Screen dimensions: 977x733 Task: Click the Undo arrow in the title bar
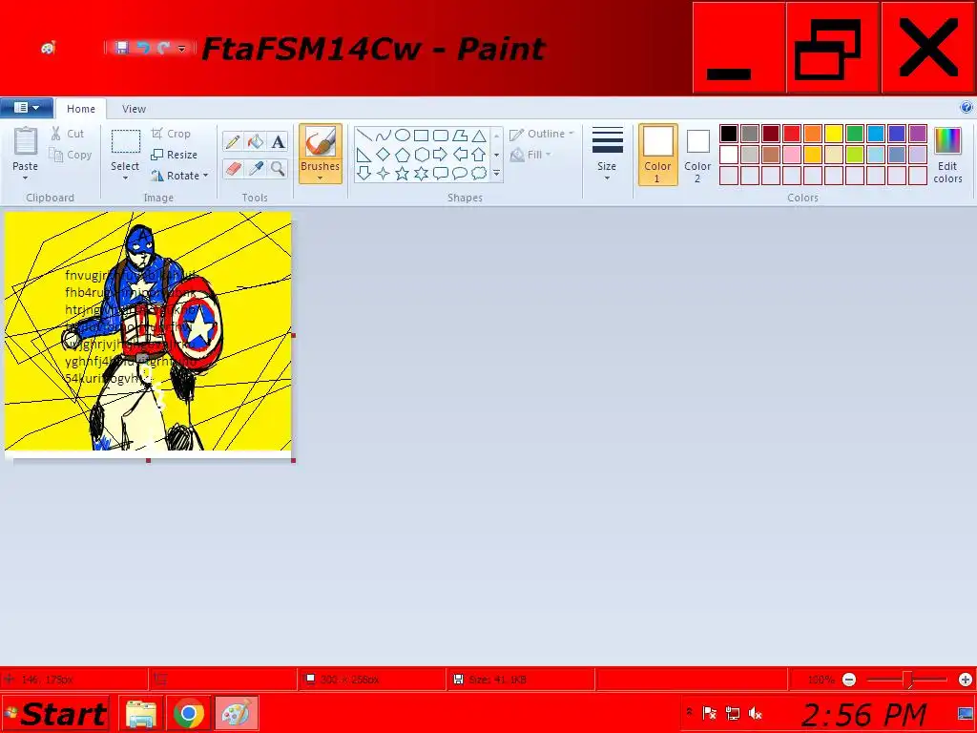[143, 48]
